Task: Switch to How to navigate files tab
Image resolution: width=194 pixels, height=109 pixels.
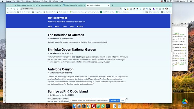Action: [74, 5]
